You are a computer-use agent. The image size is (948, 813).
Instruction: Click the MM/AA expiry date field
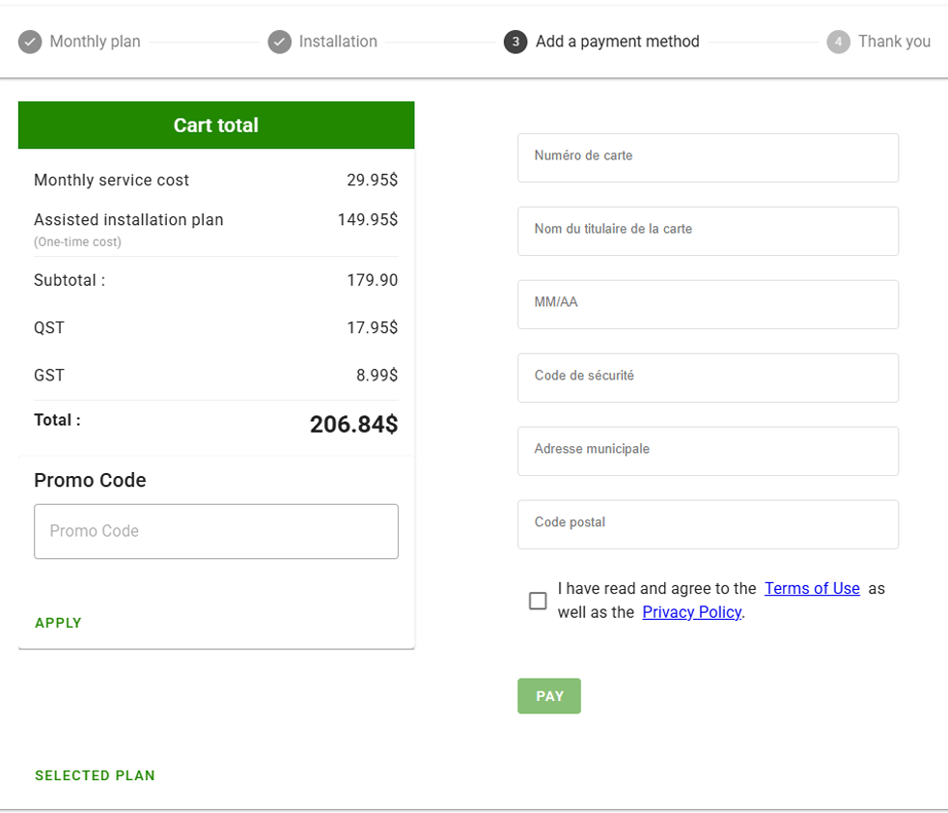click(x=708, y=304)
